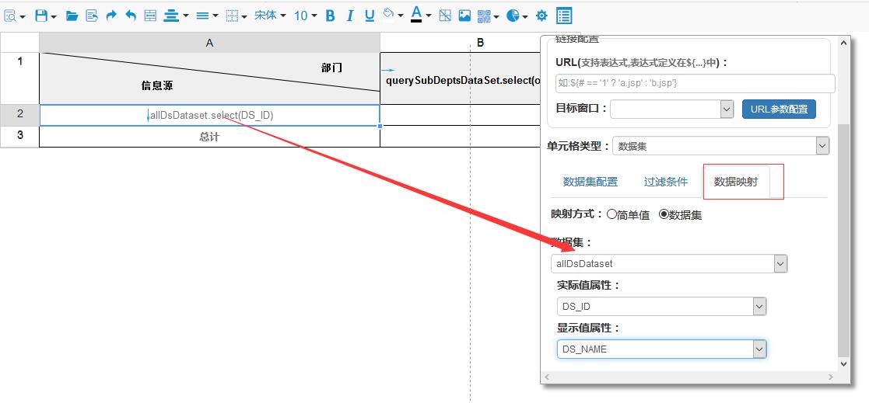Click the URL参数配置 button

[779, 109]
